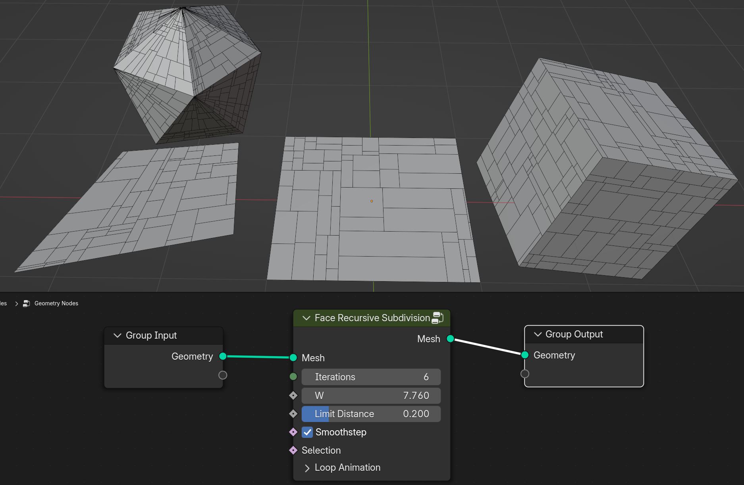Click the Mesh input socket on subdivision node
Screen dimensions: 744x485
[293, 358]
